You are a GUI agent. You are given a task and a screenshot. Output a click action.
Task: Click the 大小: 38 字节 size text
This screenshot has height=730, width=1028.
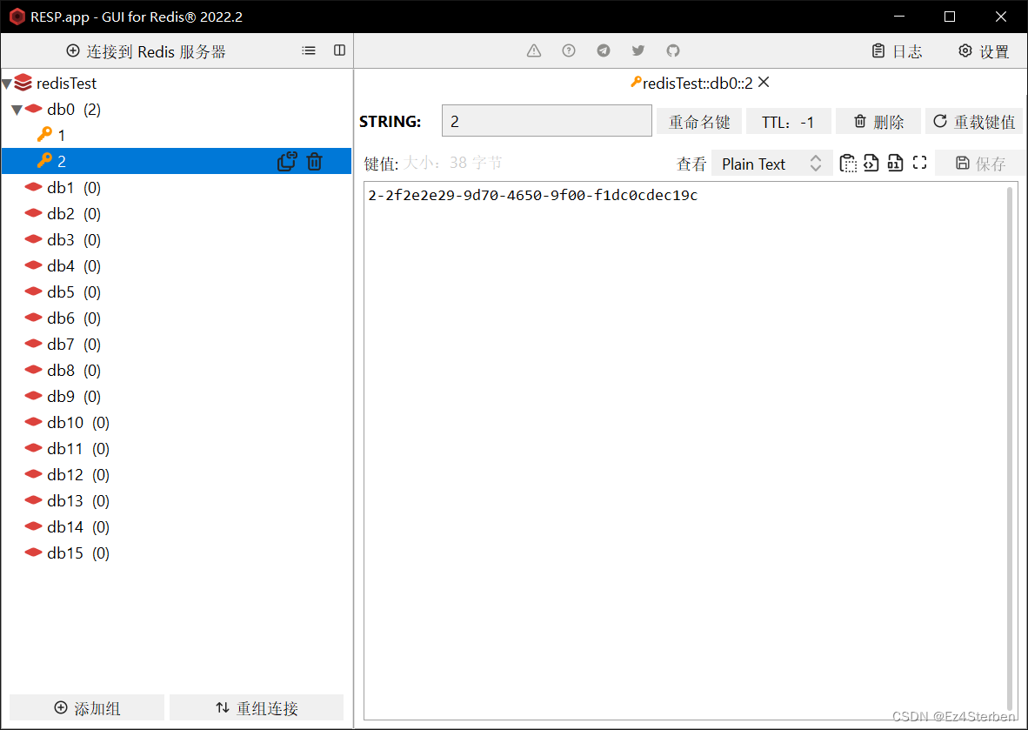coord(452,163)
